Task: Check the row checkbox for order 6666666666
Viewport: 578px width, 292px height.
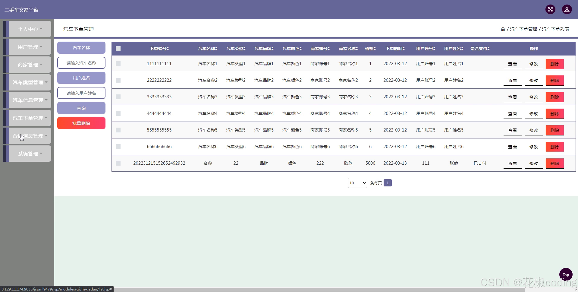Action: click(x=118, y=147)
